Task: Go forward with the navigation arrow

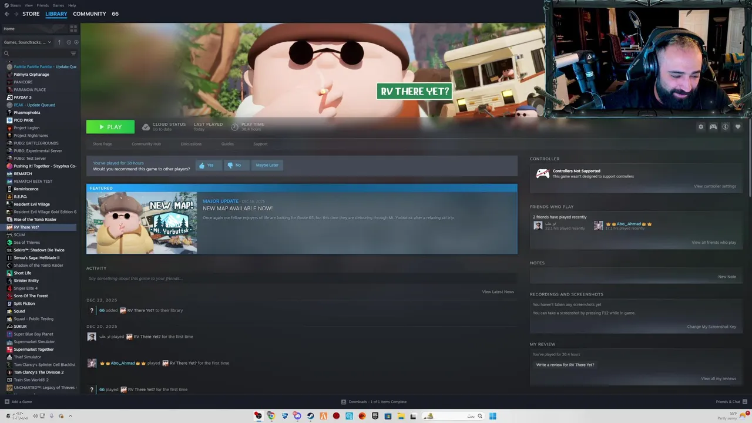Action: 15,14
